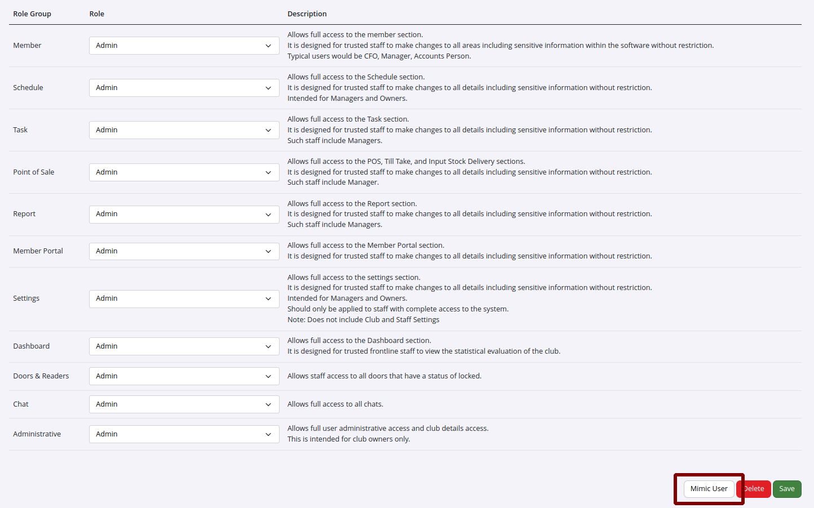Viewport: 814px width, 508px height.
Task: Expand the Member Portal role dropdown
Action: [x=184, y=251]
